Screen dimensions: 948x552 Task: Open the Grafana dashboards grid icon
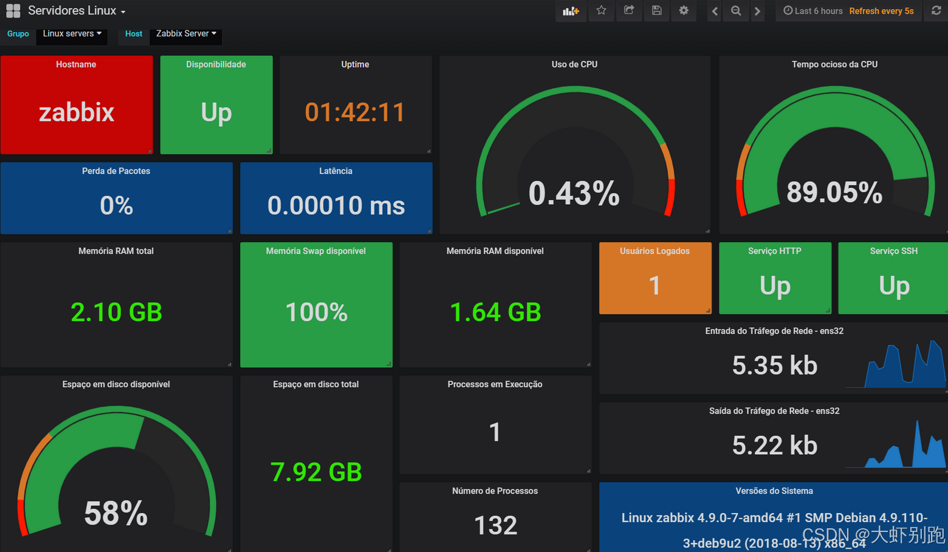click(x=13, y=11)
